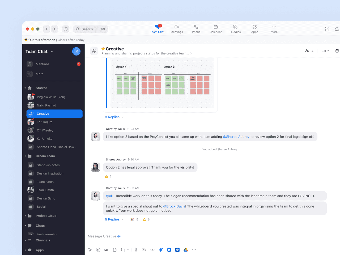Screen dimensions: 340x255
Task: Attach a file from Google Drive
Action: coord(186,250)
